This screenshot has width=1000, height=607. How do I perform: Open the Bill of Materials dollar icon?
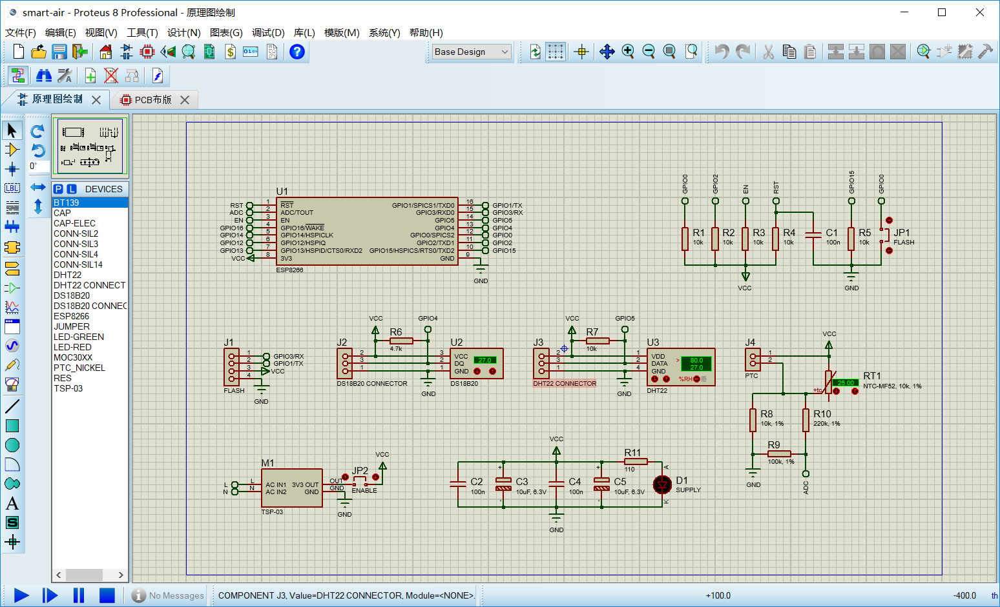click(x=230, y=52)
